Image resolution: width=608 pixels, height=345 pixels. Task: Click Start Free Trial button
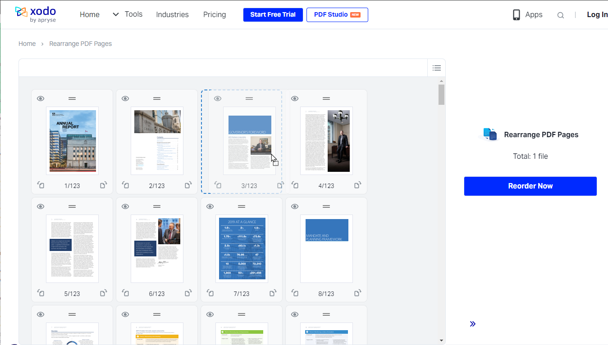tap(273, 14)
